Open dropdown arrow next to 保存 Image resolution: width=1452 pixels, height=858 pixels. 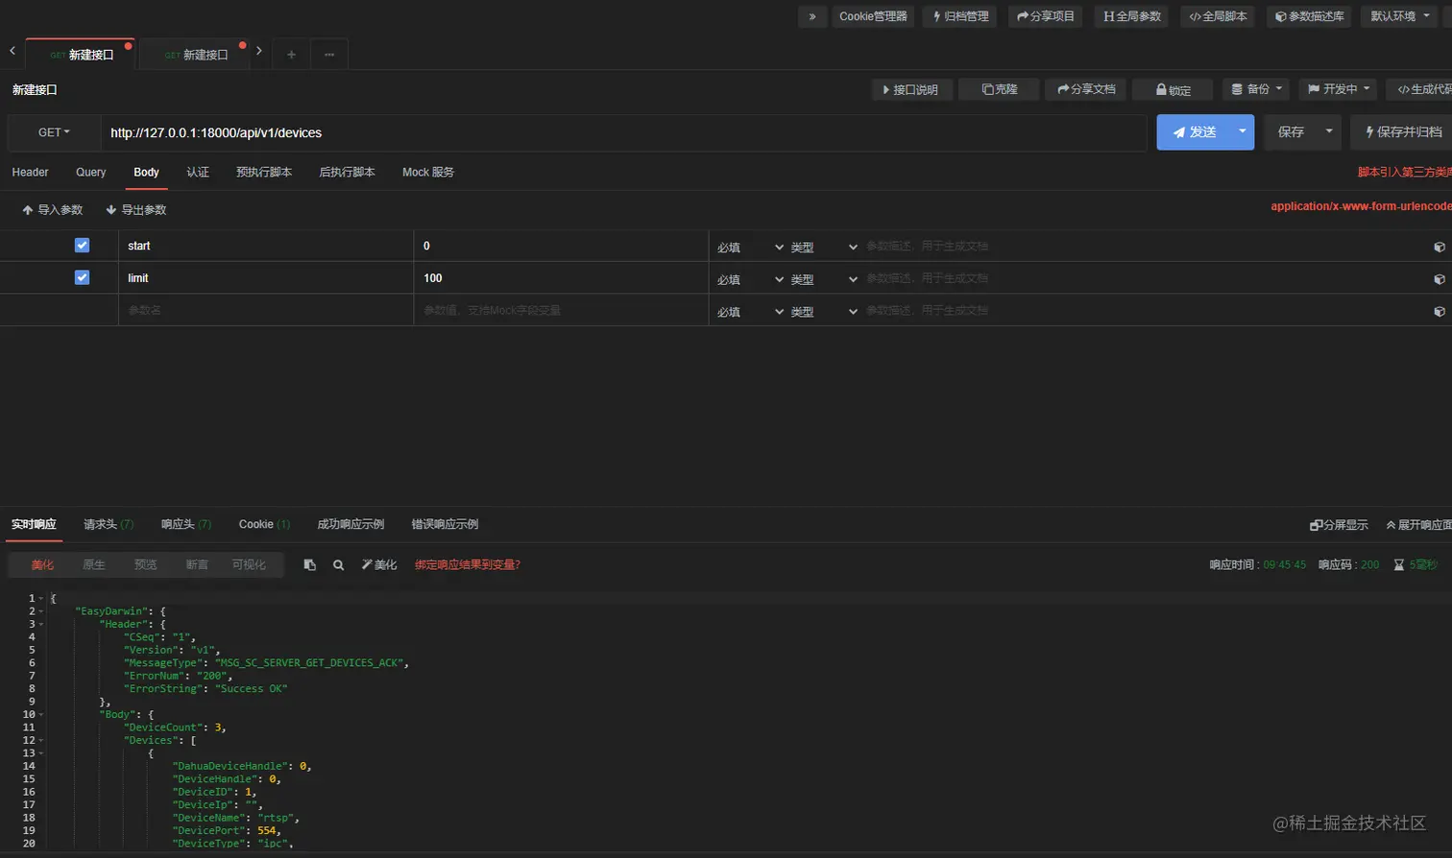pyautogui.click(x=1329, y=132)
